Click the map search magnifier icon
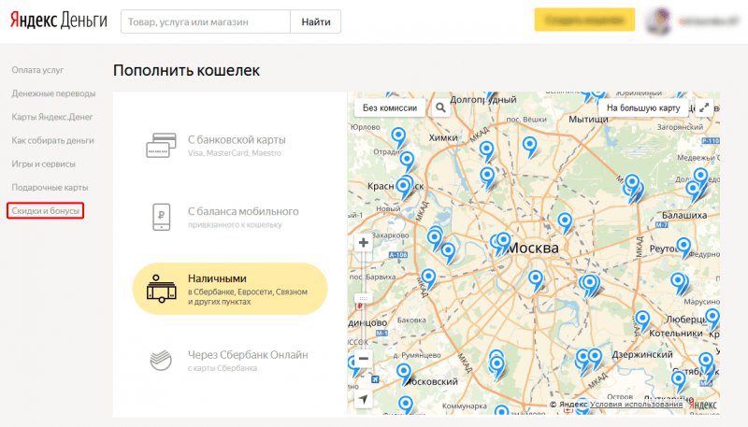The image size is (748, 427). (440, 107)
